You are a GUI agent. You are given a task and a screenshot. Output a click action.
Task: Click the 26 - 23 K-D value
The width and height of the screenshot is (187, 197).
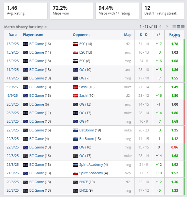144,130
